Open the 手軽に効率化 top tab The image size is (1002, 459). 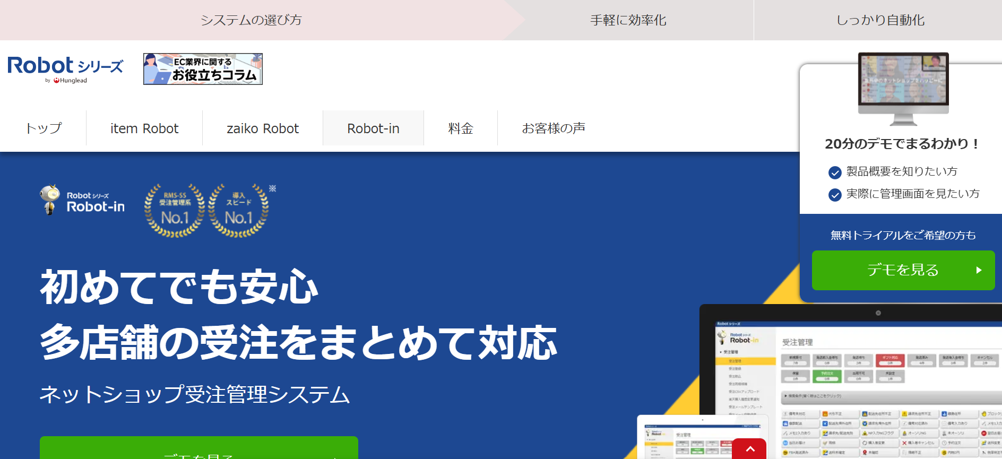click(628, 20)
